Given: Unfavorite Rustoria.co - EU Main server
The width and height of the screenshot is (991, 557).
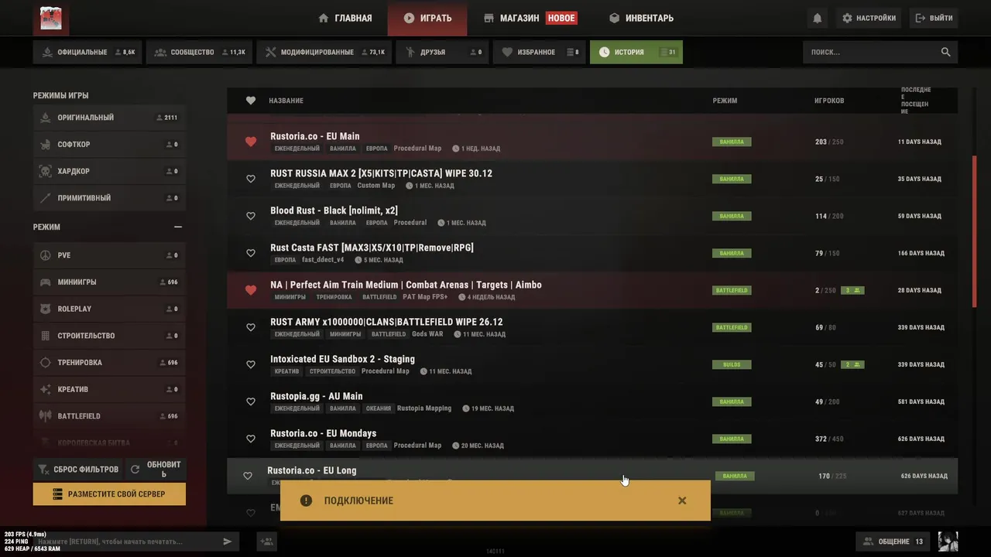Looking at the screenshot, I should 250,142.
